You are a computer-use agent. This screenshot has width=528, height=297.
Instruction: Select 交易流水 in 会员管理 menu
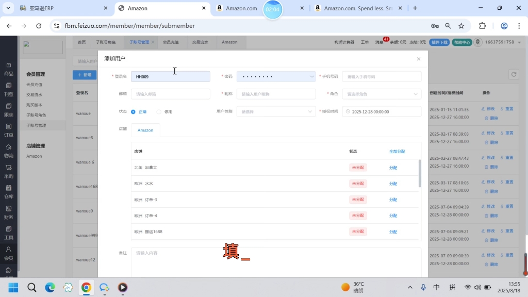[x=35, y=95]
